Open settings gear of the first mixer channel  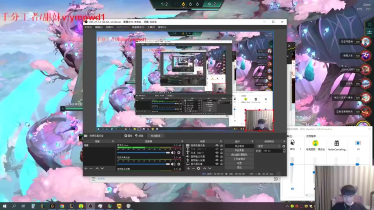tap(179, 153)
